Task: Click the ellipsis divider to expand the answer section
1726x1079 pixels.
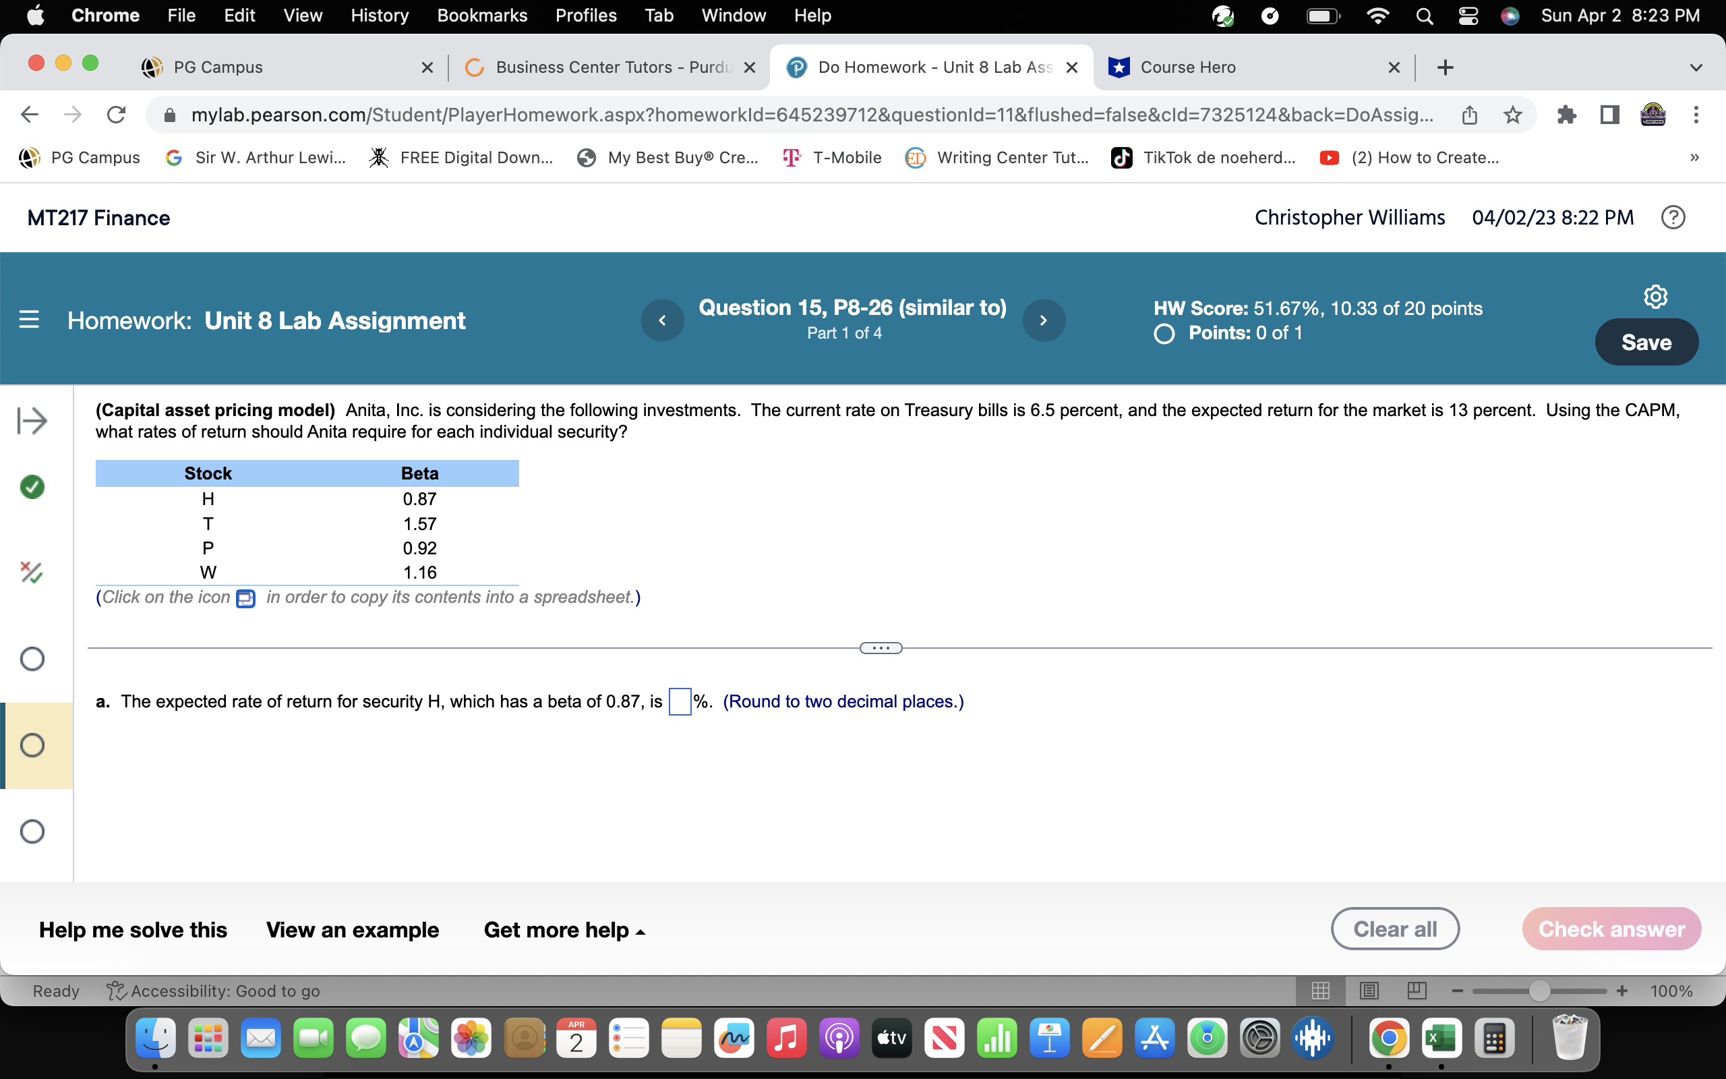Action: tap(881, 647)
